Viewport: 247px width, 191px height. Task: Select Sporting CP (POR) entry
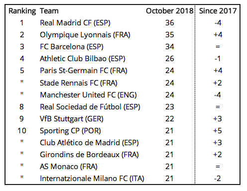point(70,131)
